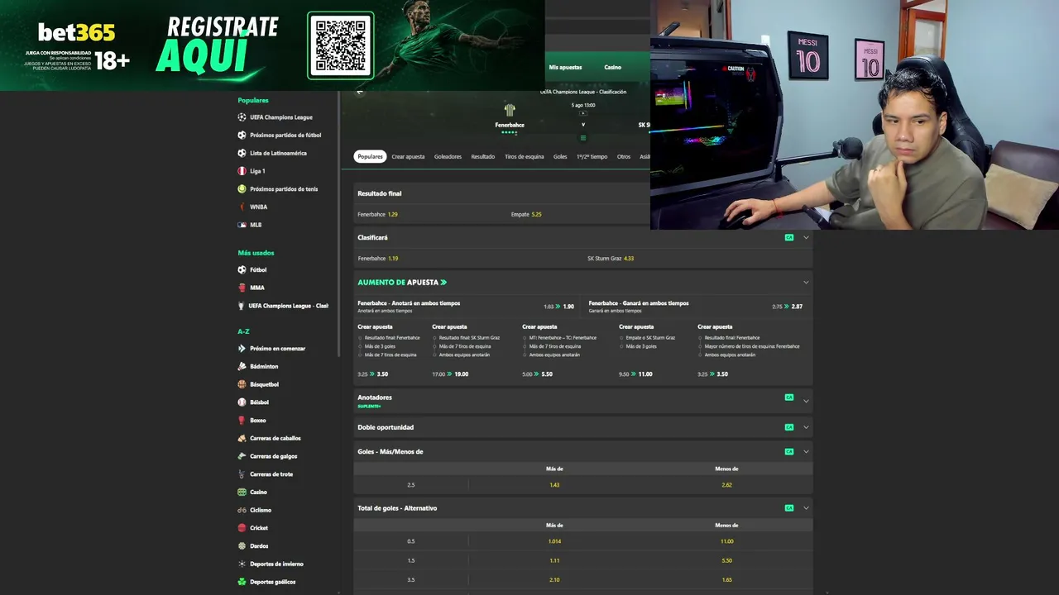Open UEFA Champions League football icon
1059x595 pixels.
pos(242,117)
